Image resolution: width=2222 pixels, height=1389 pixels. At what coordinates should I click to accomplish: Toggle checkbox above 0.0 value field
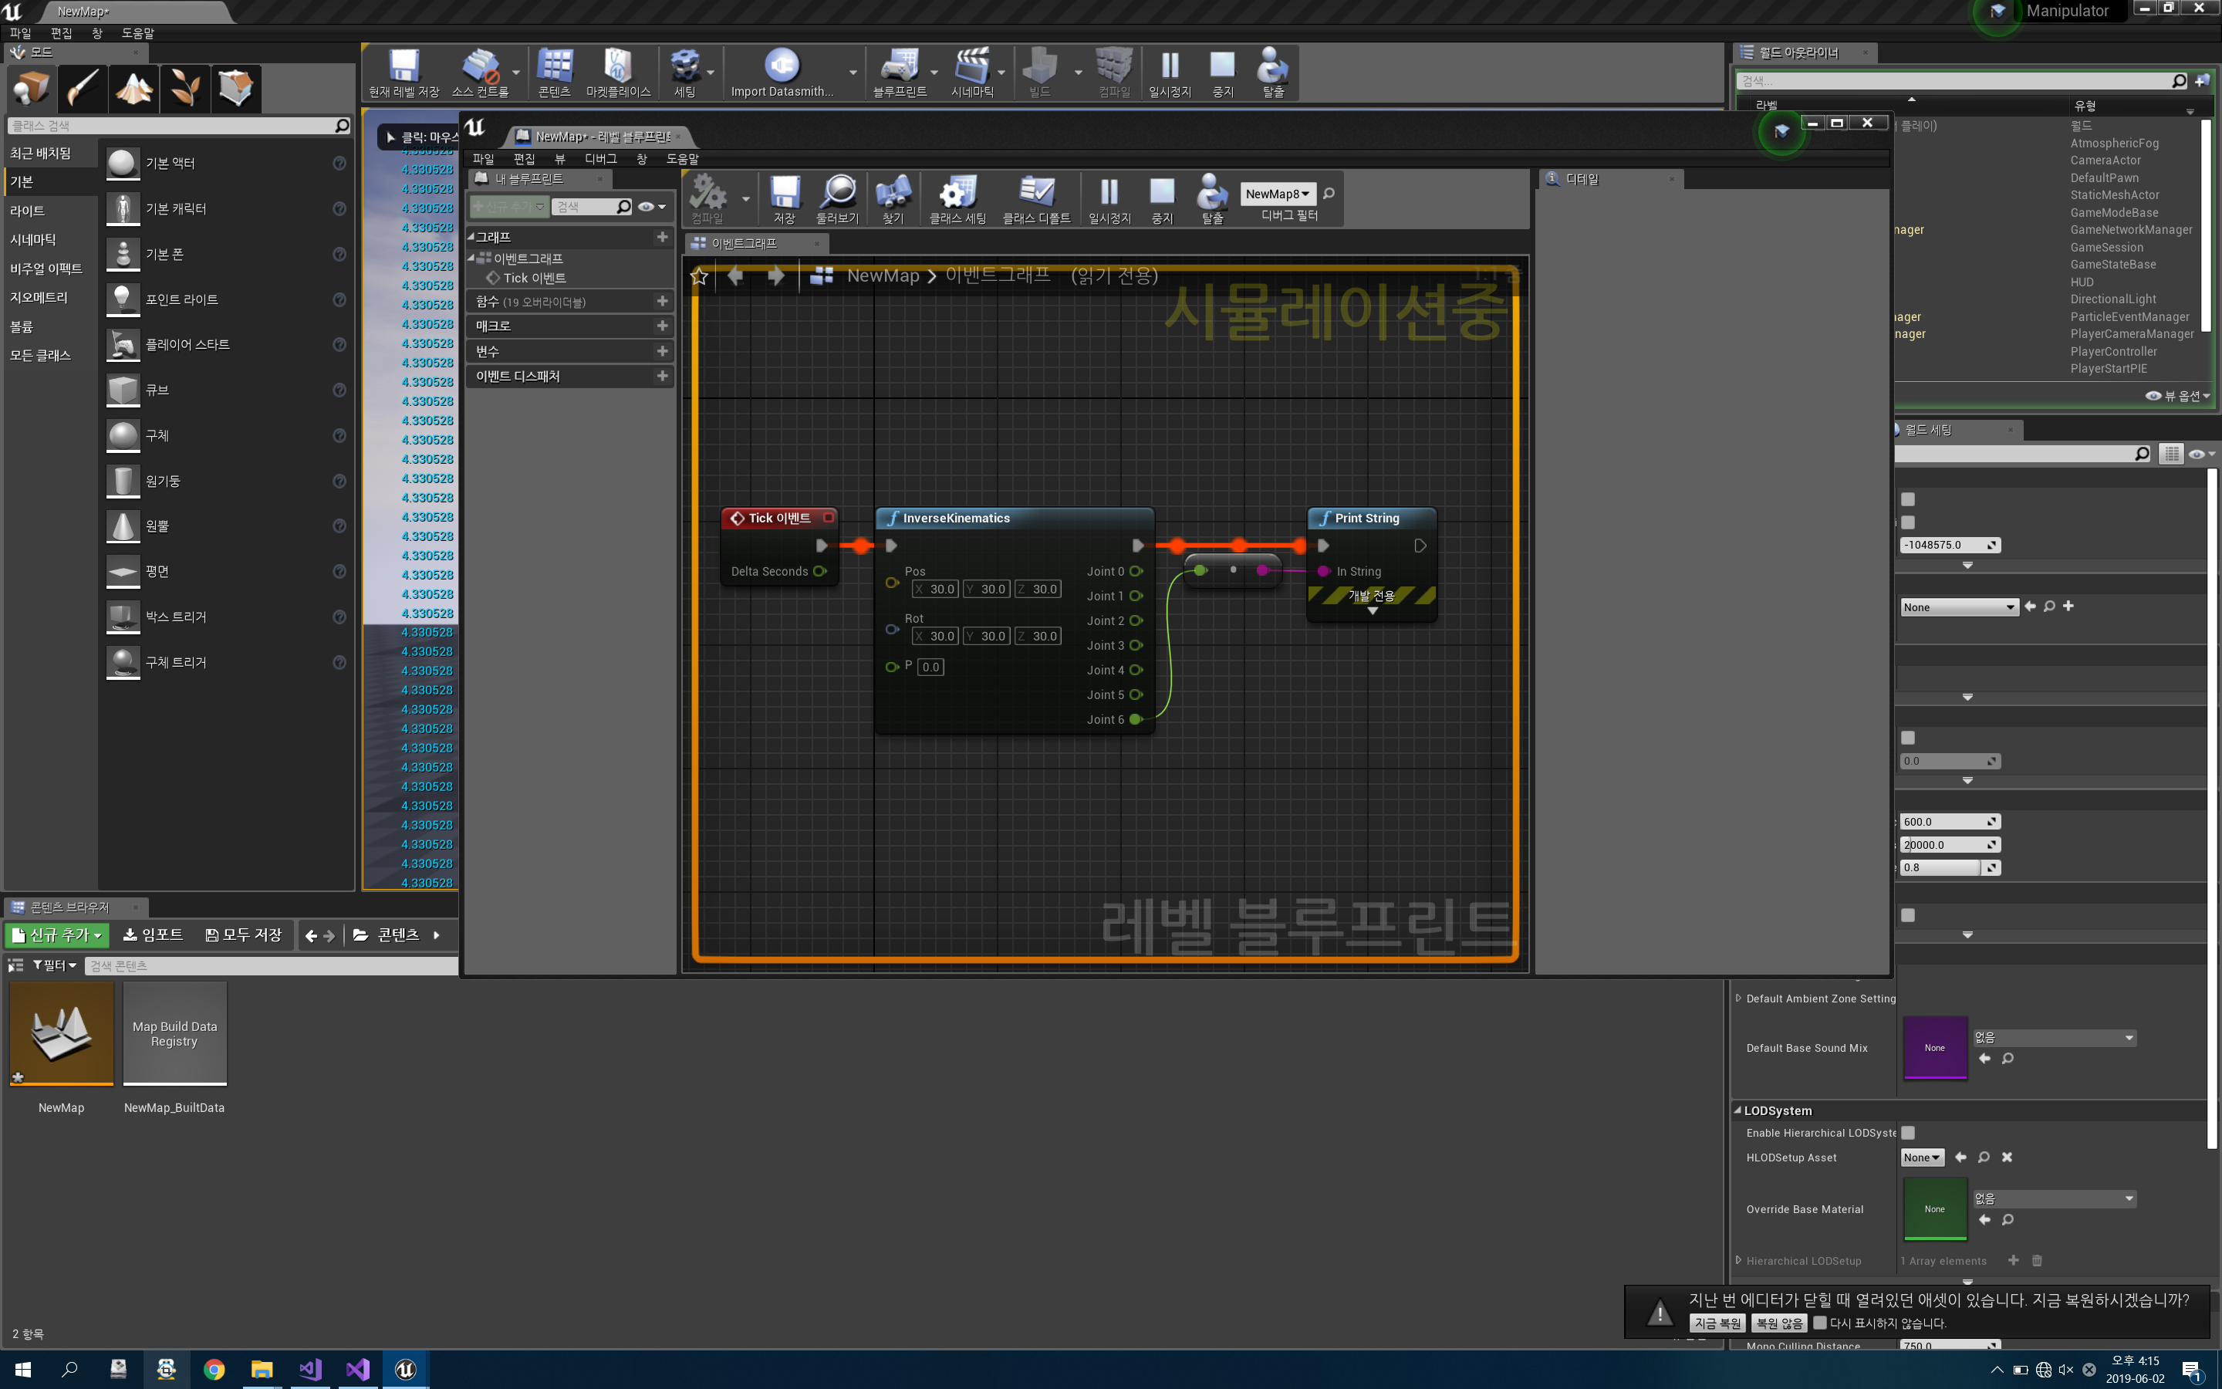(1908, 738)
